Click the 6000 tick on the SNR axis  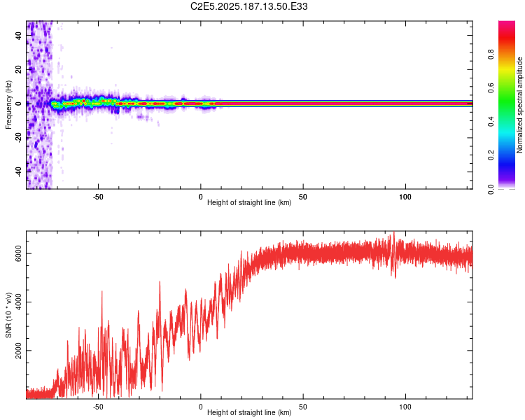[x=19, y=253]
